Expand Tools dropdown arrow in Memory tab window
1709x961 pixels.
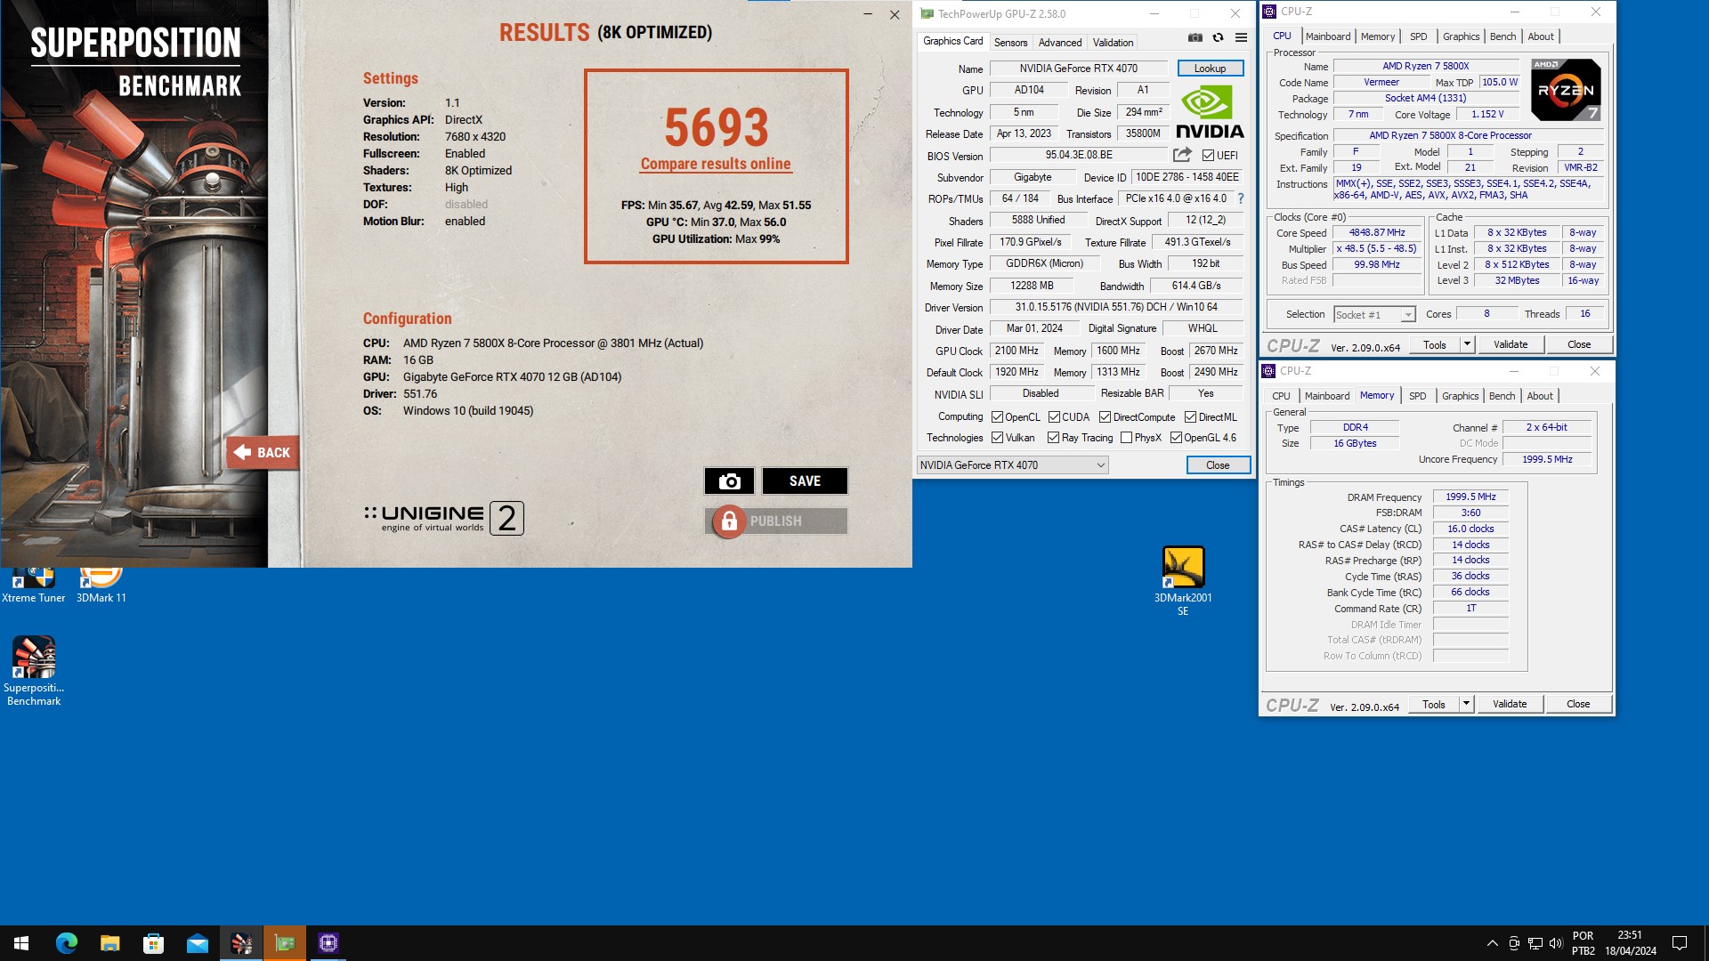coord(1466,704)
